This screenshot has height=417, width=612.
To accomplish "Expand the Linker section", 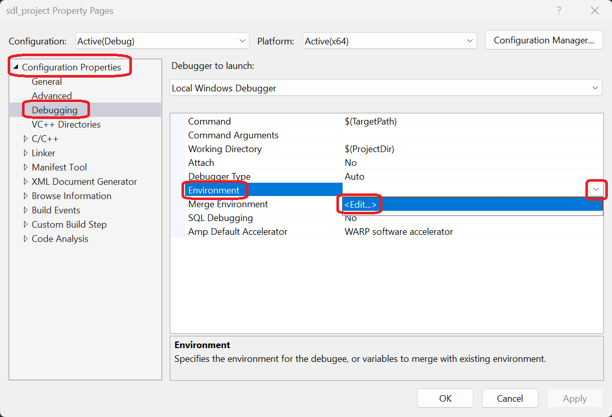I will (26, 153).
